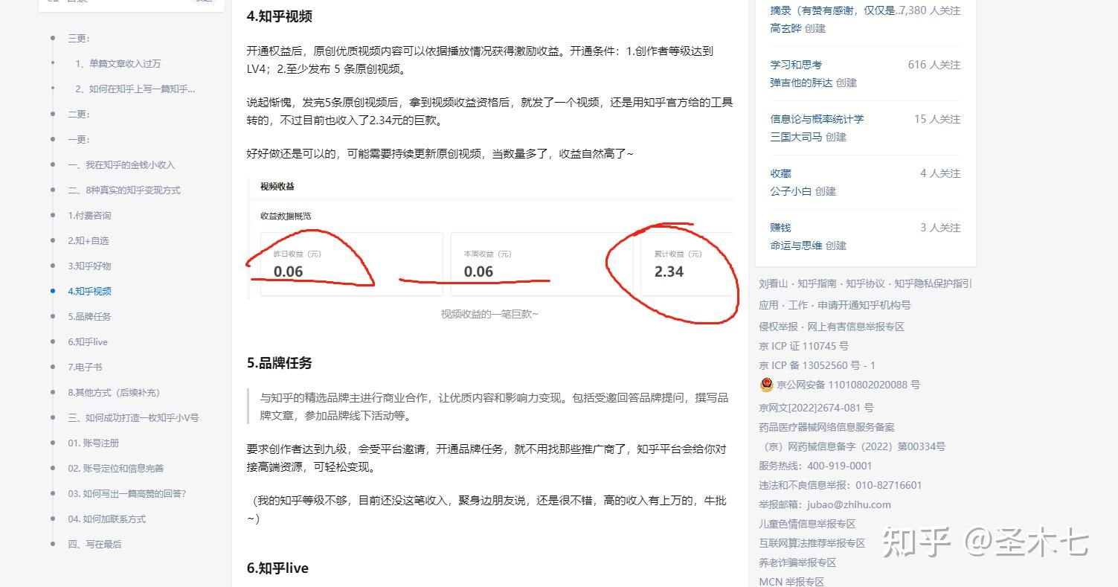Go to 02. 账号定位和信息完善 section
This screenshot has width=1118, height=587.
[x=115, y=468]
